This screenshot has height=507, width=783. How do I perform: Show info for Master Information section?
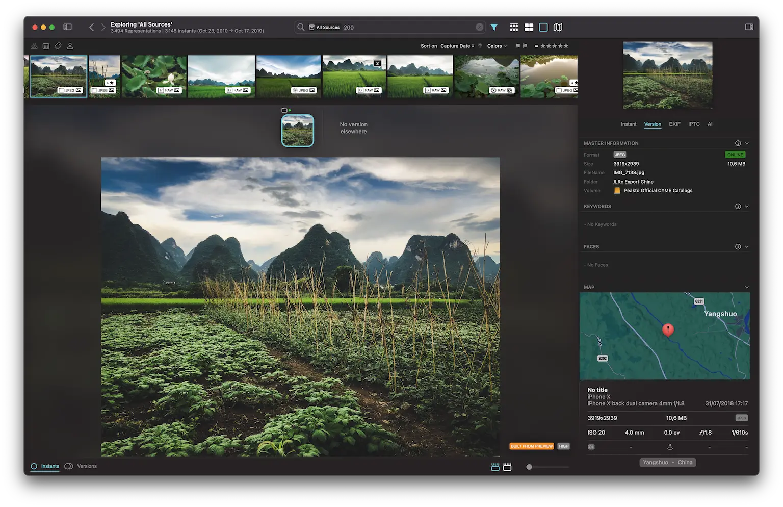[738, 143]
